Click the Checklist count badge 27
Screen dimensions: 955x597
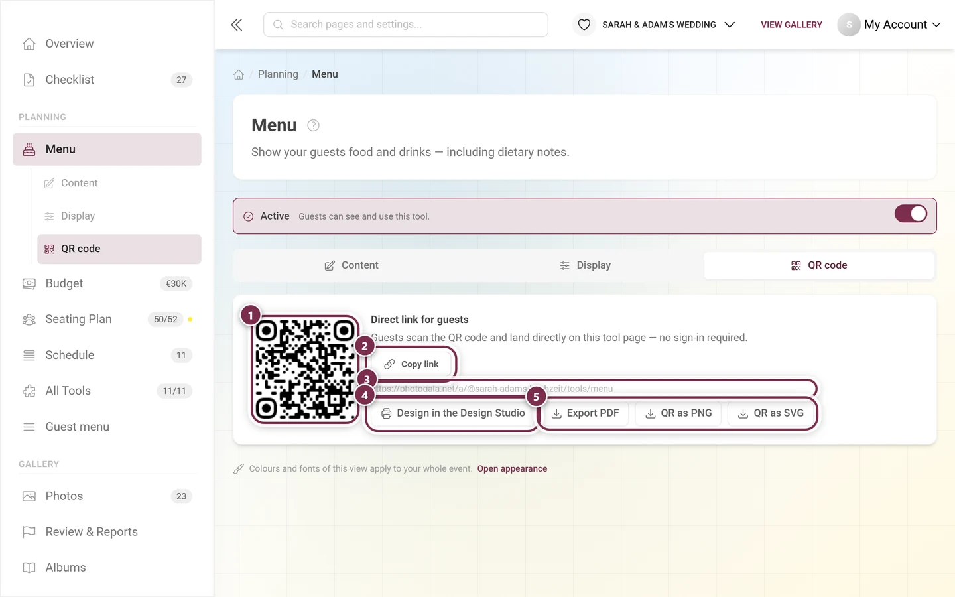[x=182, y=80]
